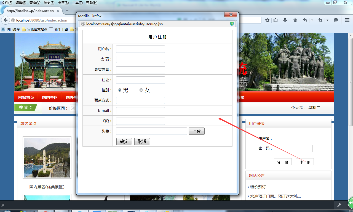Click the 注册 button in login panel

[305, 162]
